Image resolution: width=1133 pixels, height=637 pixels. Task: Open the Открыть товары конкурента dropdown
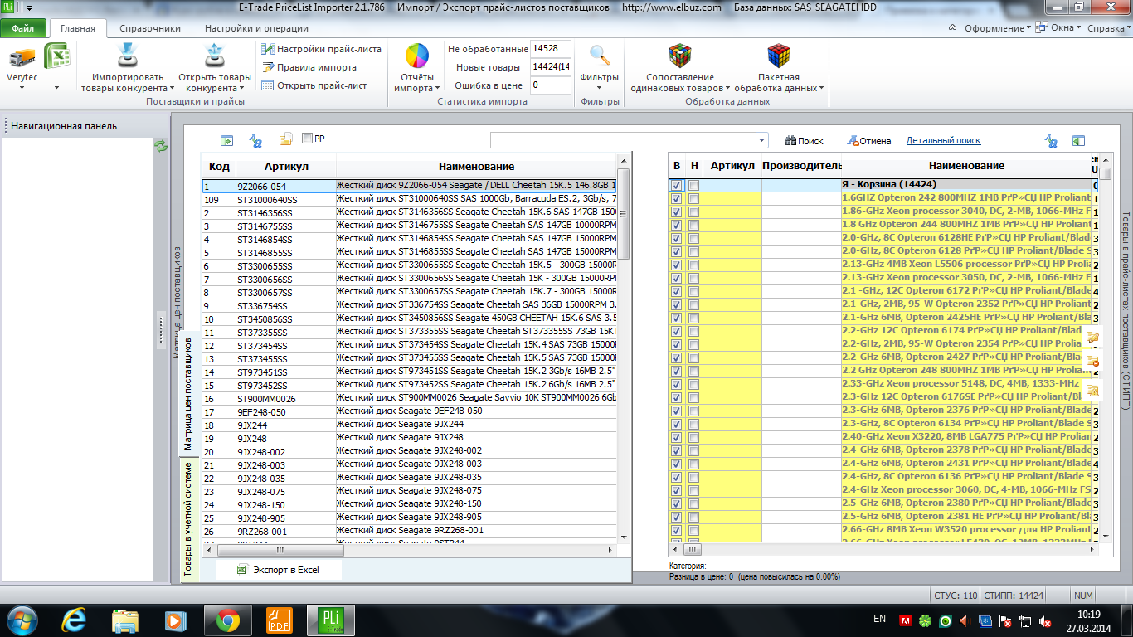tap(241, 89)
